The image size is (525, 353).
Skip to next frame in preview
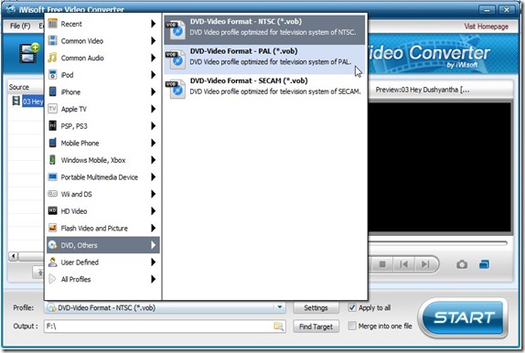tap(425, 264)
